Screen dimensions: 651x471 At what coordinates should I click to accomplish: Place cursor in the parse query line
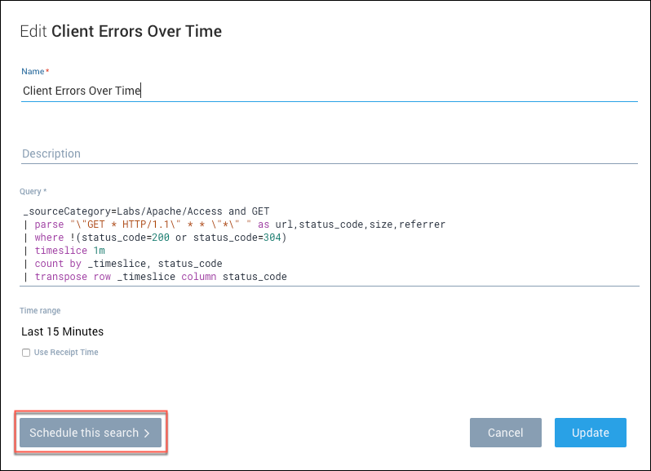[237, 224]
